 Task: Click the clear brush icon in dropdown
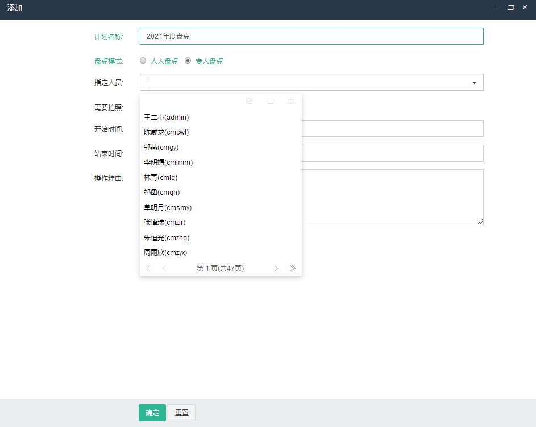291,101
